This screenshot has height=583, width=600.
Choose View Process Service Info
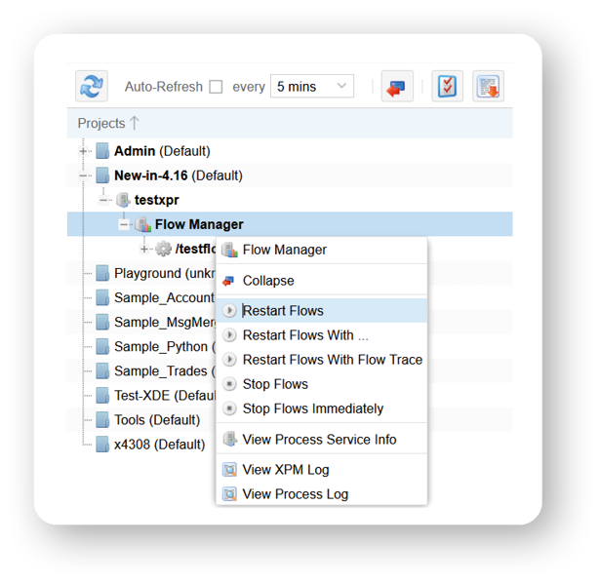[x=321, y=440]
